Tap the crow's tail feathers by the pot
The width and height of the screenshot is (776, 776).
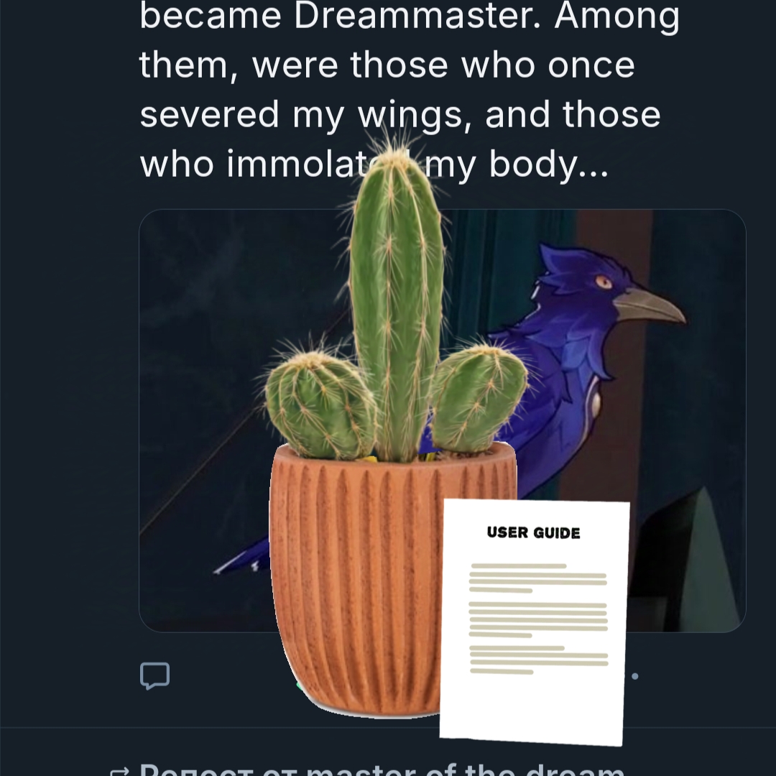(x=243, y=557)
